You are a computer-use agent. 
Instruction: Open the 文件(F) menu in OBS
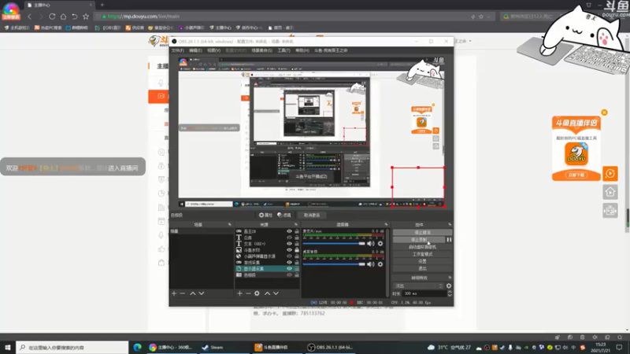[178, 50]
